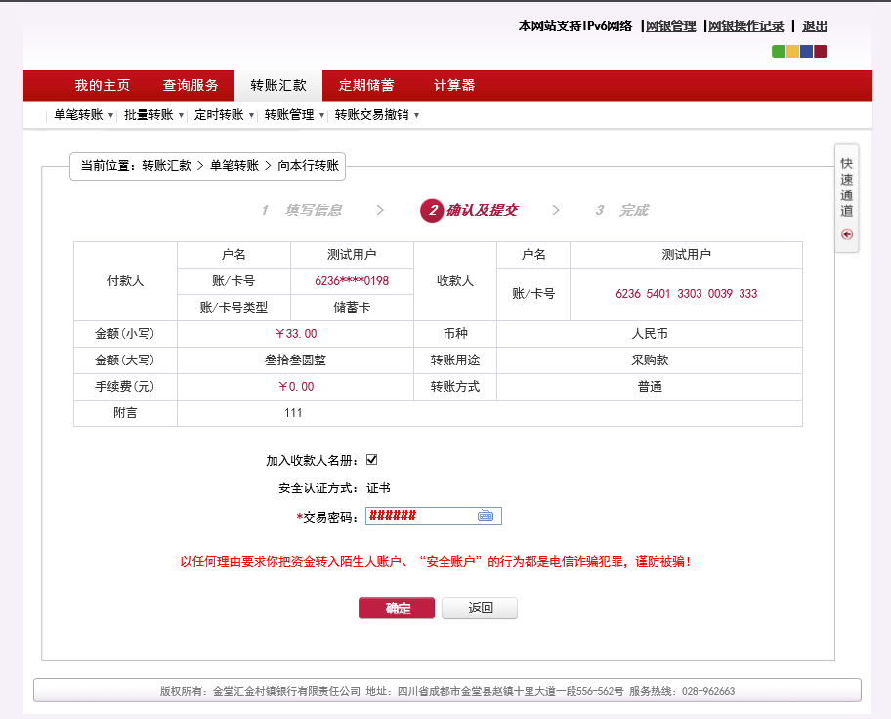The height and width of the screenshot is (719, 891).
Task: Open the soft keyboard icon in password field
Action: 486,516
